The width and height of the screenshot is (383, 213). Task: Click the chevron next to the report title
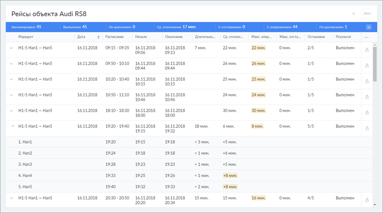coord(353,14)
